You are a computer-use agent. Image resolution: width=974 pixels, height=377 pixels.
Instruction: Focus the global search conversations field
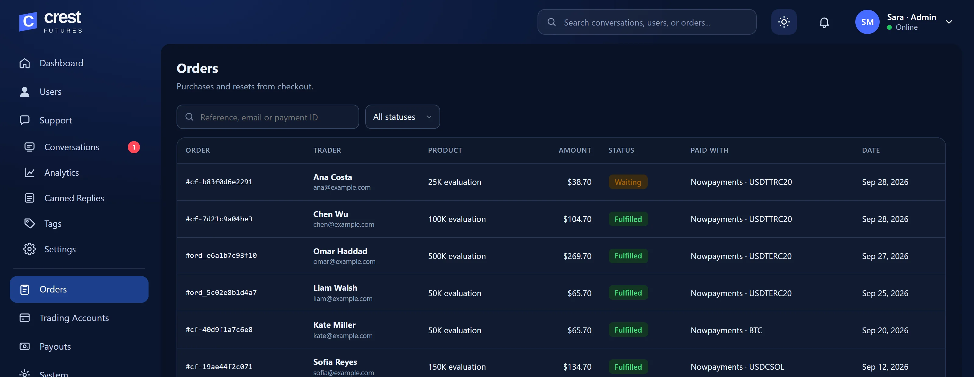(x=646, y=22)
